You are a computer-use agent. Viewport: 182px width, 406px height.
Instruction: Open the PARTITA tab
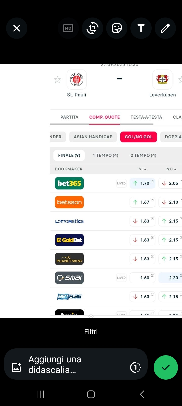(69, 117)
